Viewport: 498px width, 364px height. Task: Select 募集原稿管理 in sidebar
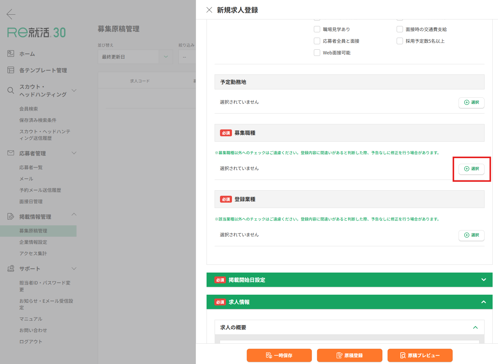pos(38,231)
